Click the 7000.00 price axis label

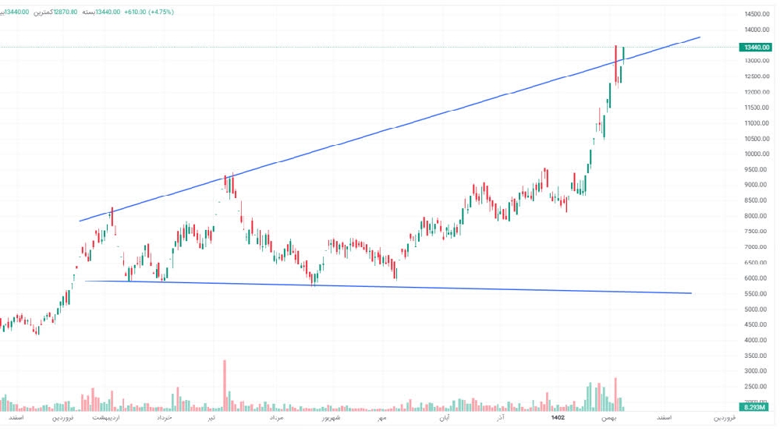tap(757, 247)
